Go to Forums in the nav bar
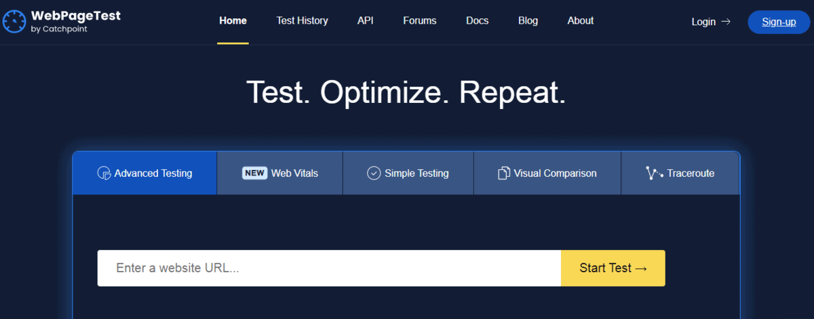The image size is (814, 319). coord(420,21)
